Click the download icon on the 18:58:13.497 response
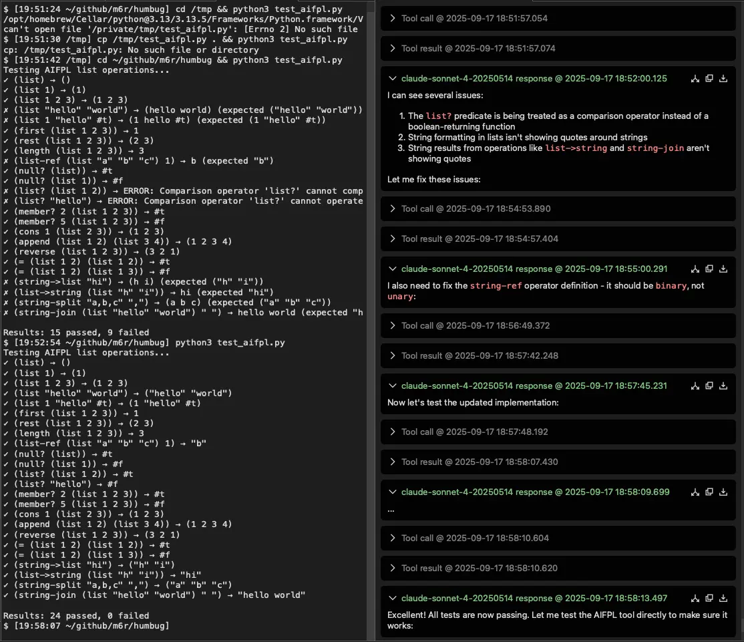 (723, 598)
